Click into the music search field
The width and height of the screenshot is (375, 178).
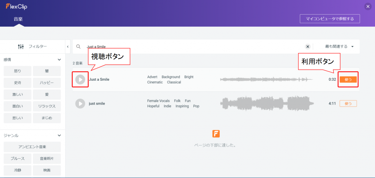(x=190, y=47)
